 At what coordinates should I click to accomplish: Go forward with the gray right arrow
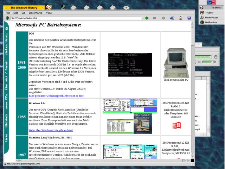coord(155,18)
